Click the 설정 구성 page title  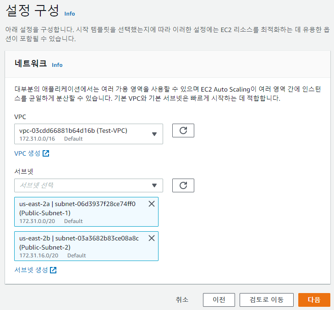pyautogui.click(x=32, y=11)
